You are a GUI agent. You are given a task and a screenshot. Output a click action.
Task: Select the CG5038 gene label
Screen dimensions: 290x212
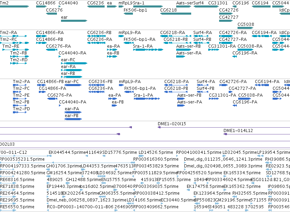(246, 24)
